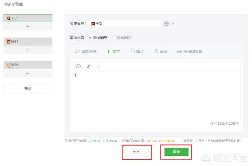Click the emoji smiley icon in text editor
The height and width of the screenshot is (166, 252).
coord(78,66)
